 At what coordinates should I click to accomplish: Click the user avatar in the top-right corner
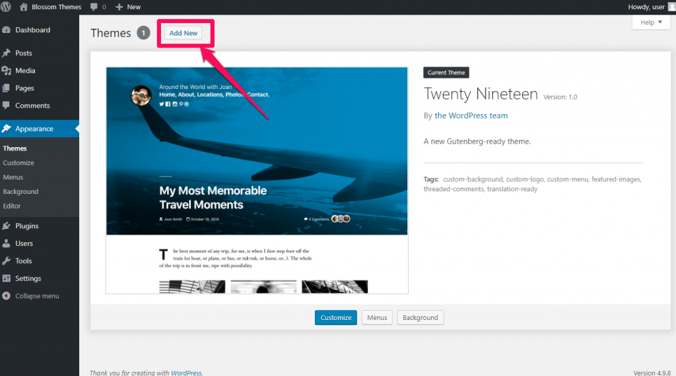click(x=671, y=7)
